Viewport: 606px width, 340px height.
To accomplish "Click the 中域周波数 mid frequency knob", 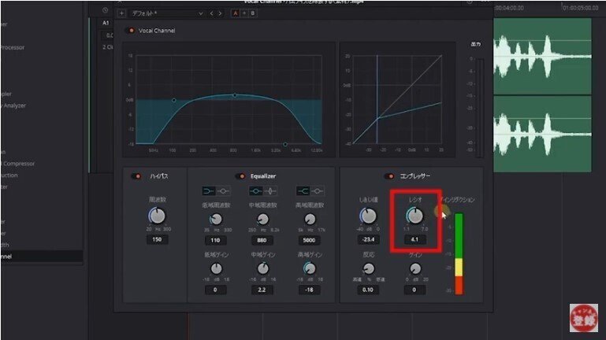I will (x=262, y=220).
